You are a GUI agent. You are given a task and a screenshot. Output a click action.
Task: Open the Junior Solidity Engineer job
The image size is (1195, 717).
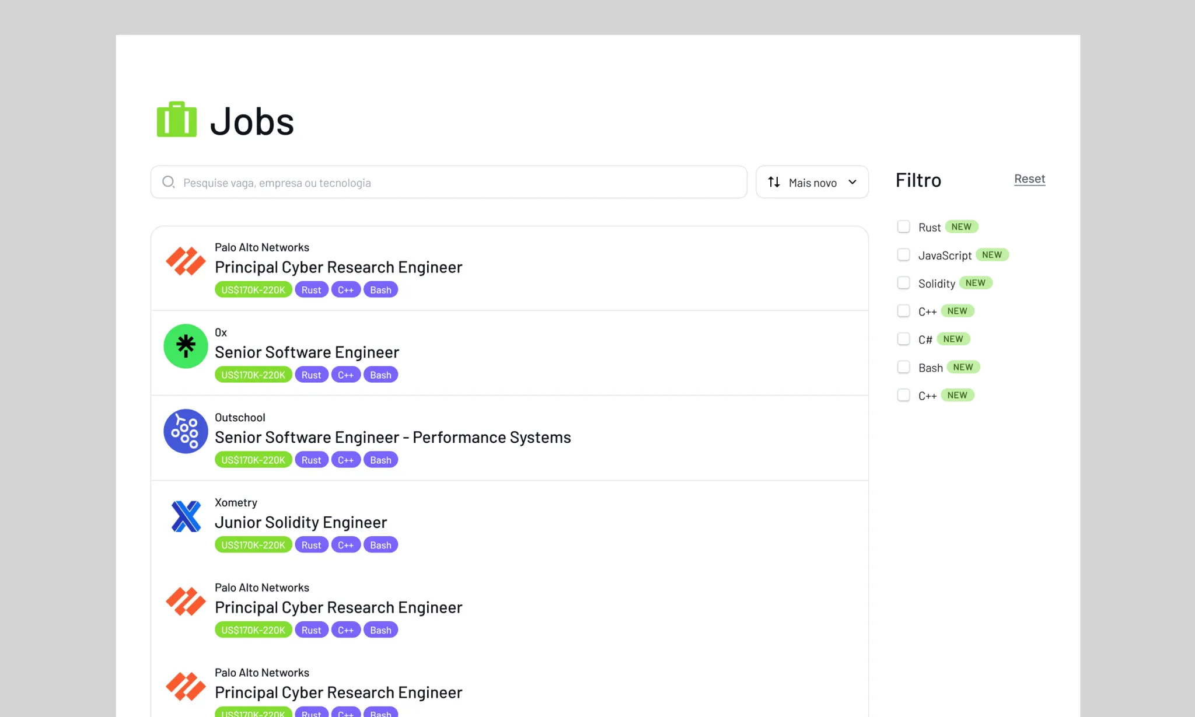pos(301,522)
